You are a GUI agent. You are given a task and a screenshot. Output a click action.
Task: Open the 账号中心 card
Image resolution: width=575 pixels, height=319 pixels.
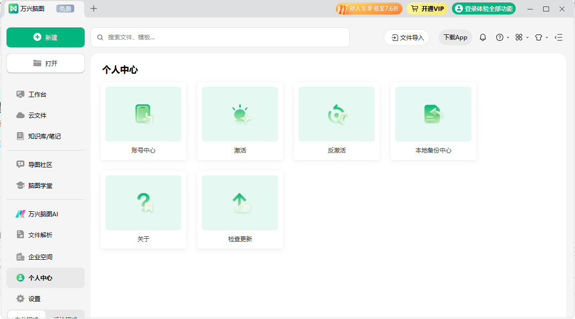(x=144, y=121)
